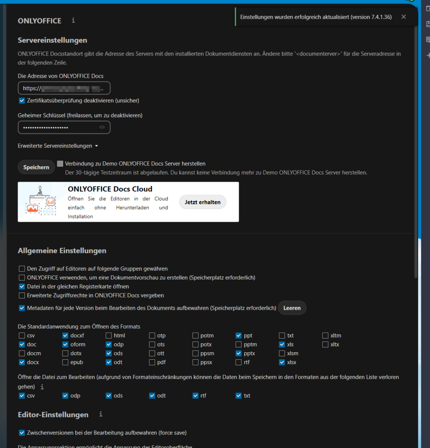Check the dotx format checkbox
The image size is (430, 448).
[65, 353]
